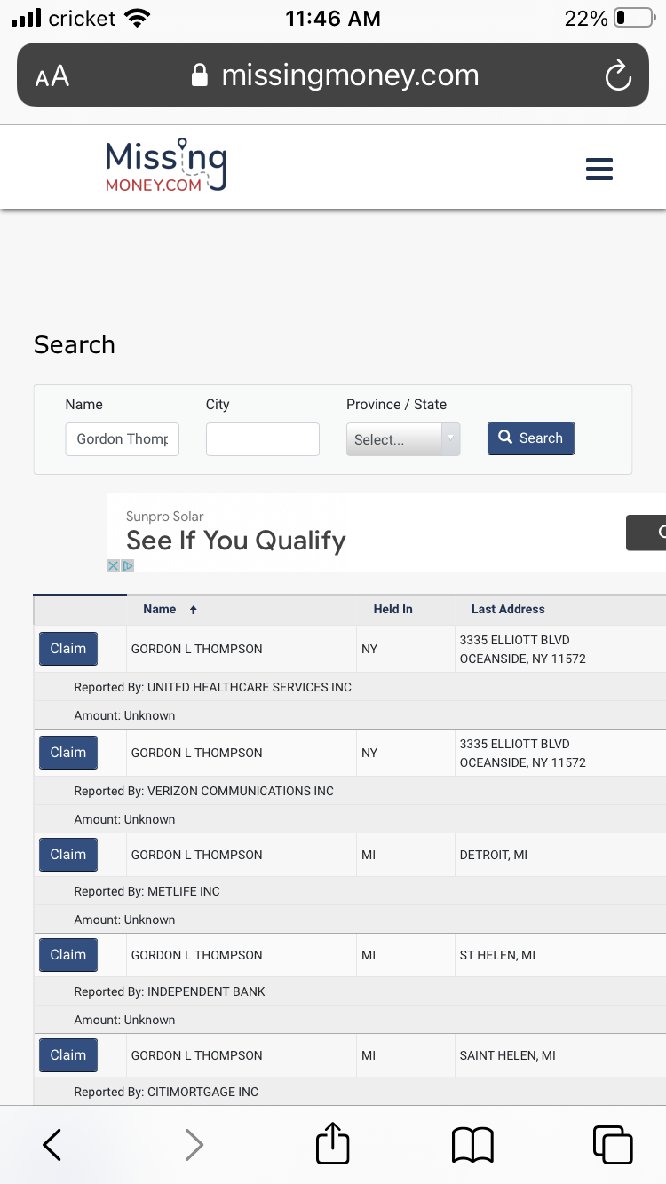Viewport: 666px width, 1184px height.
Task: Select Reported By: INDEPENDENT BANK text
Action: coord(170,991)
